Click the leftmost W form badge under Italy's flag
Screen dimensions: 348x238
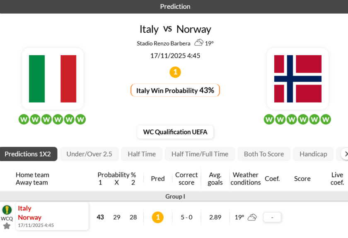coord(24,119)
